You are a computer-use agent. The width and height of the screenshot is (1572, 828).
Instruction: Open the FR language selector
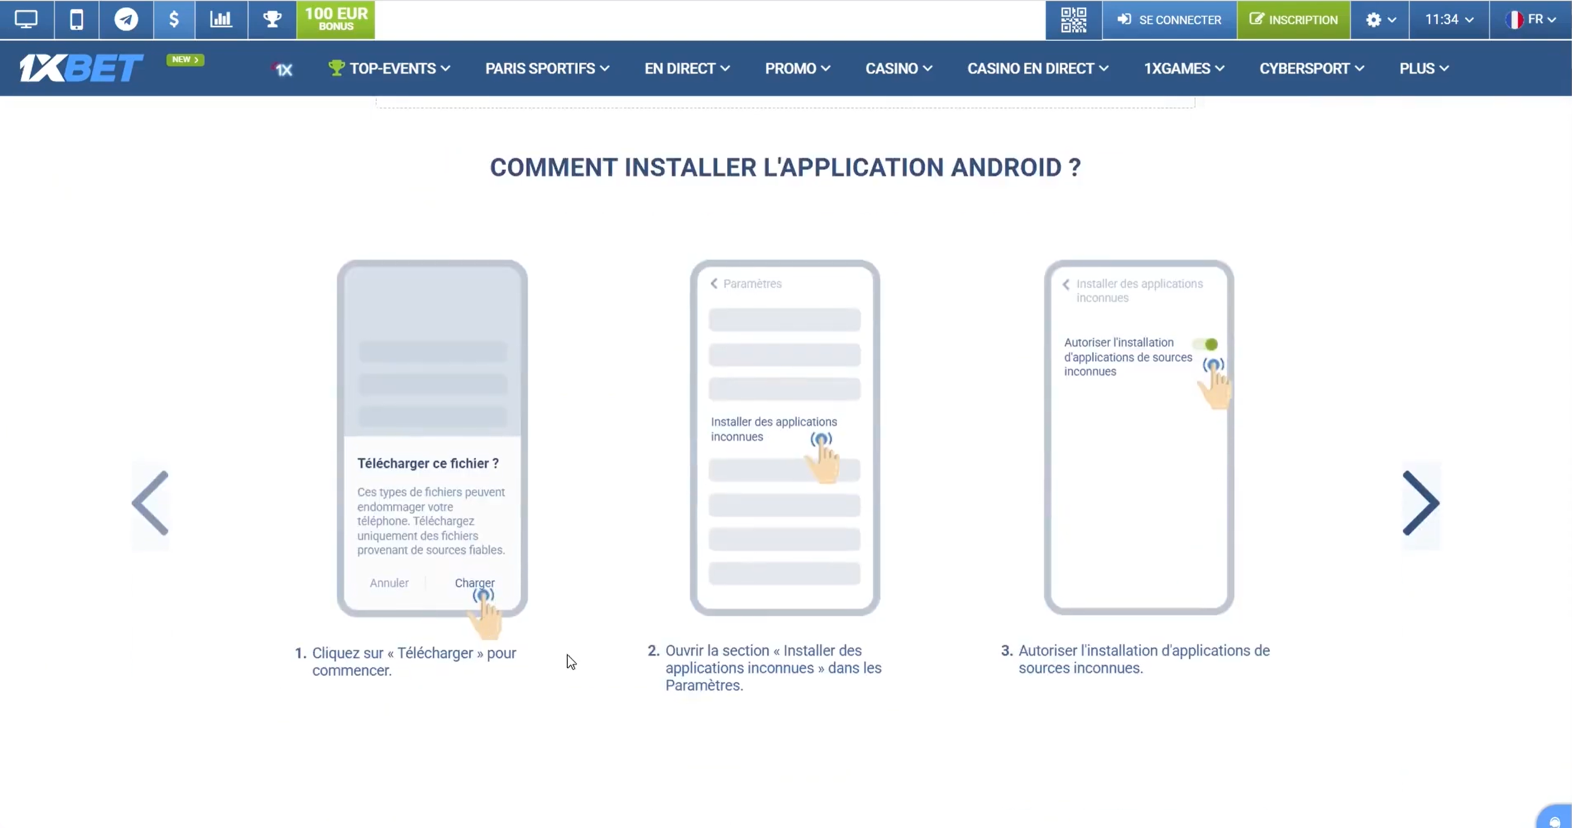[x=1529, y=20]
